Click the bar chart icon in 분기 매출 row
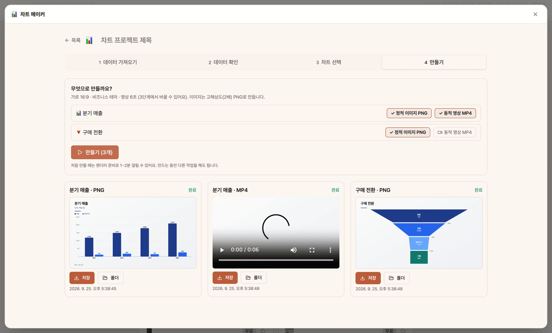 click(78, 113)
